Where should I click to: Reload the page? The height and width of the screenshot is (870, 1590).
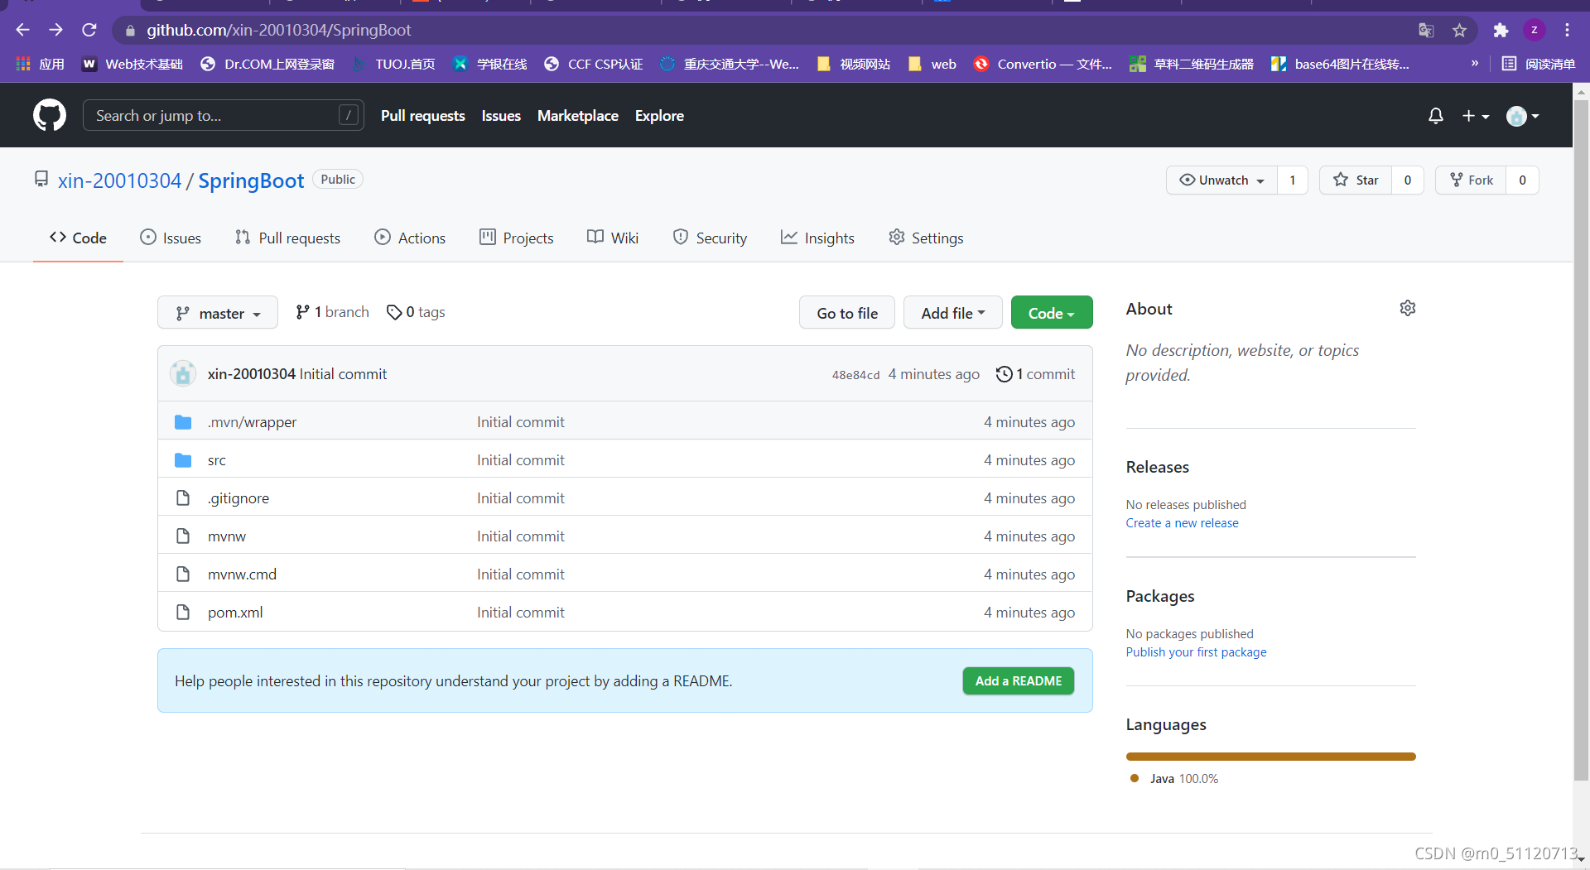[x=89, y=30]
